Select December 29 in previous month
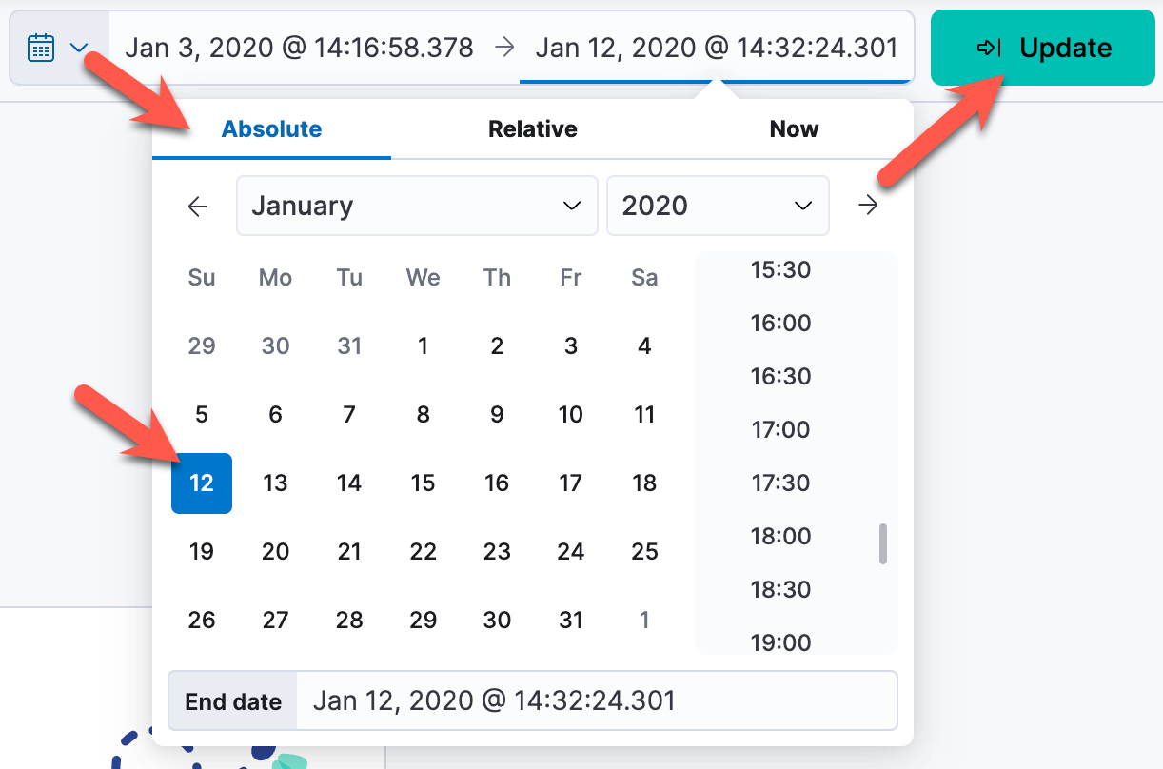The image size is (1163, 769). (x=202, y=346)
